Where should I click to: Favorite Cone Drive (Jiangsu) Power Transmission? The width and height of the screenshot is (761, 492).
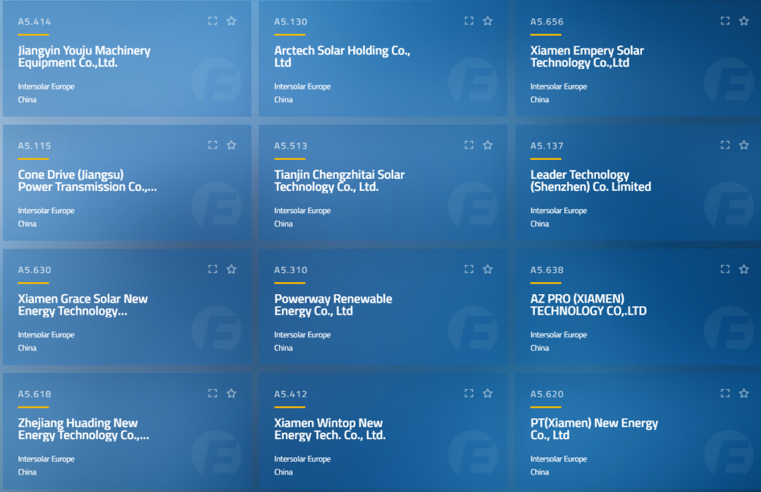pos(232,145)
